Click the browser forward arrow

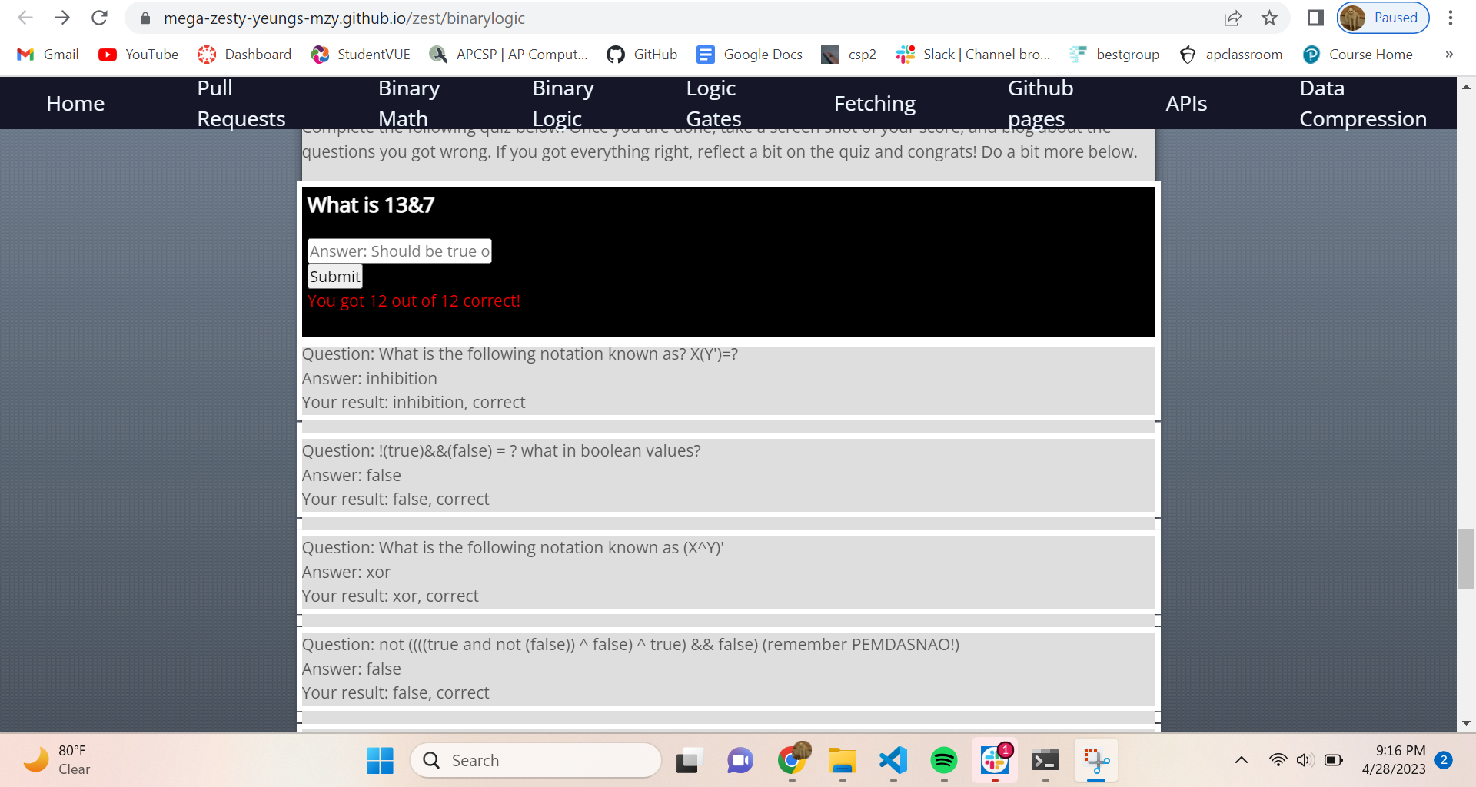tap(62, 18)
